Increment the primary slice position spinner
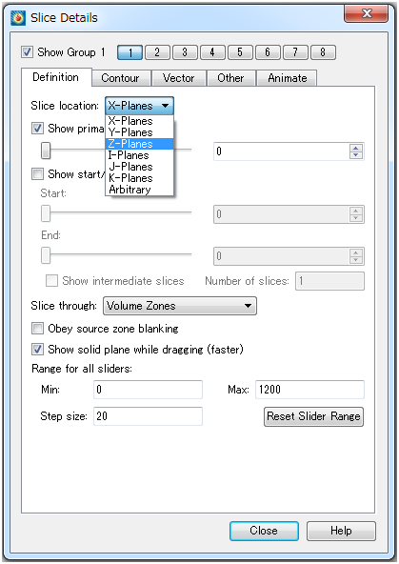The height and width of the screenshot is (564, 399). pos(356,148)
